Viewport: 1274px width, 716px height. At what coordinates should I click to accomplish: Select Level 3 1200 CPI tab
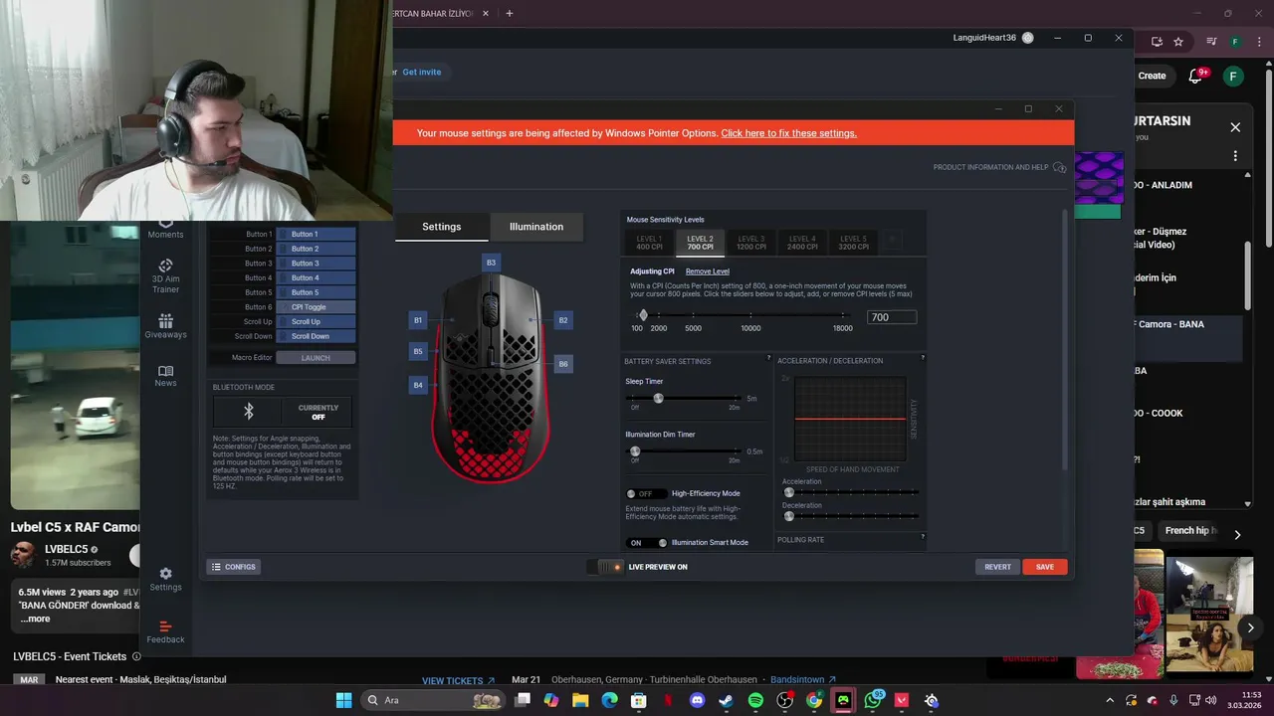(751, 242)
